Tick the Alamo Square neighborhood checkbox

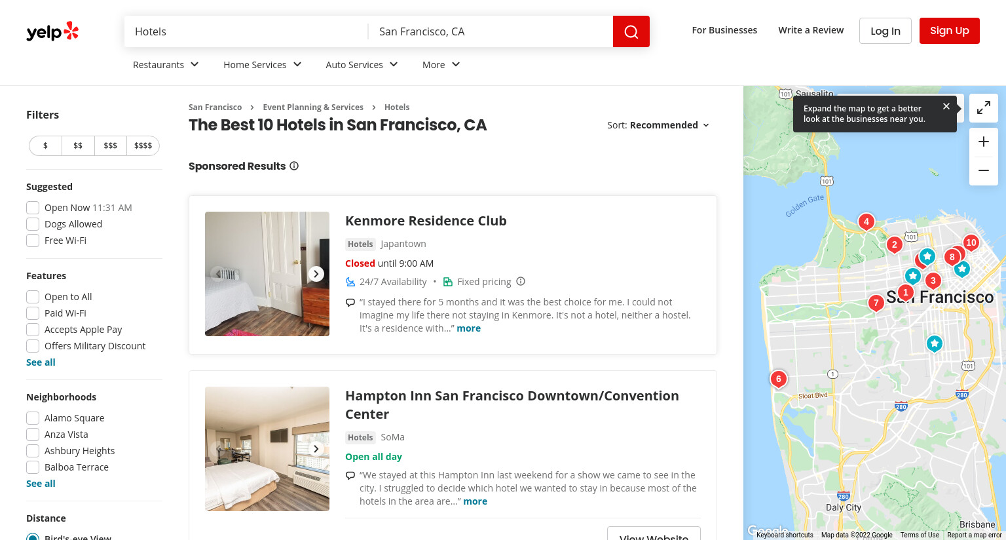coord(33,418)
